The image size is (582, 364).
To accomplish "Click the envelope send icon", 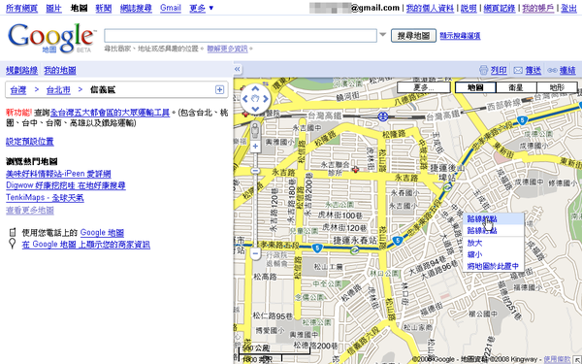I will 518,70.
